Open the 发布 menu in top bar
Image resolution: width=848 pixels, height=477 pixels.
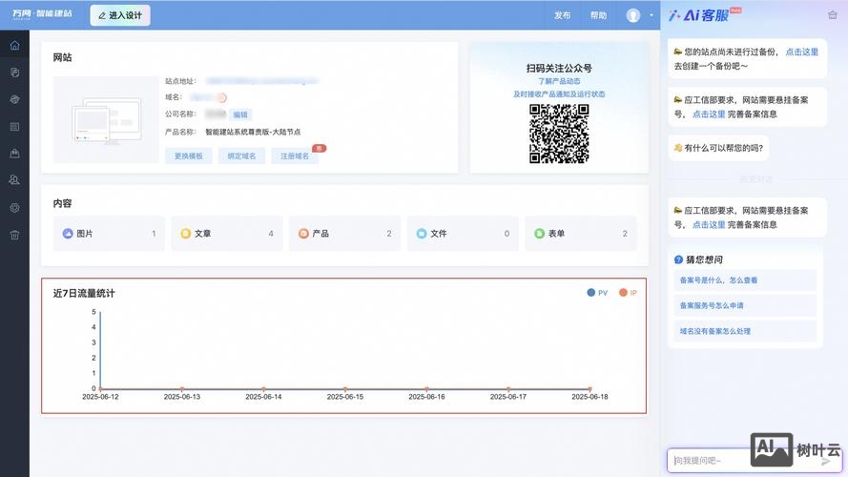[x=562, y=15]
